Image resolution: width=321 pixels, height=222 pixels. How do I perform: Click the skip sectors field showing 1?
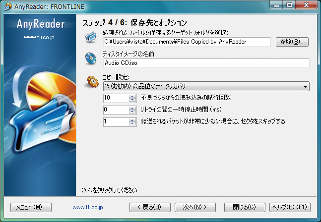tap(116, 122)
